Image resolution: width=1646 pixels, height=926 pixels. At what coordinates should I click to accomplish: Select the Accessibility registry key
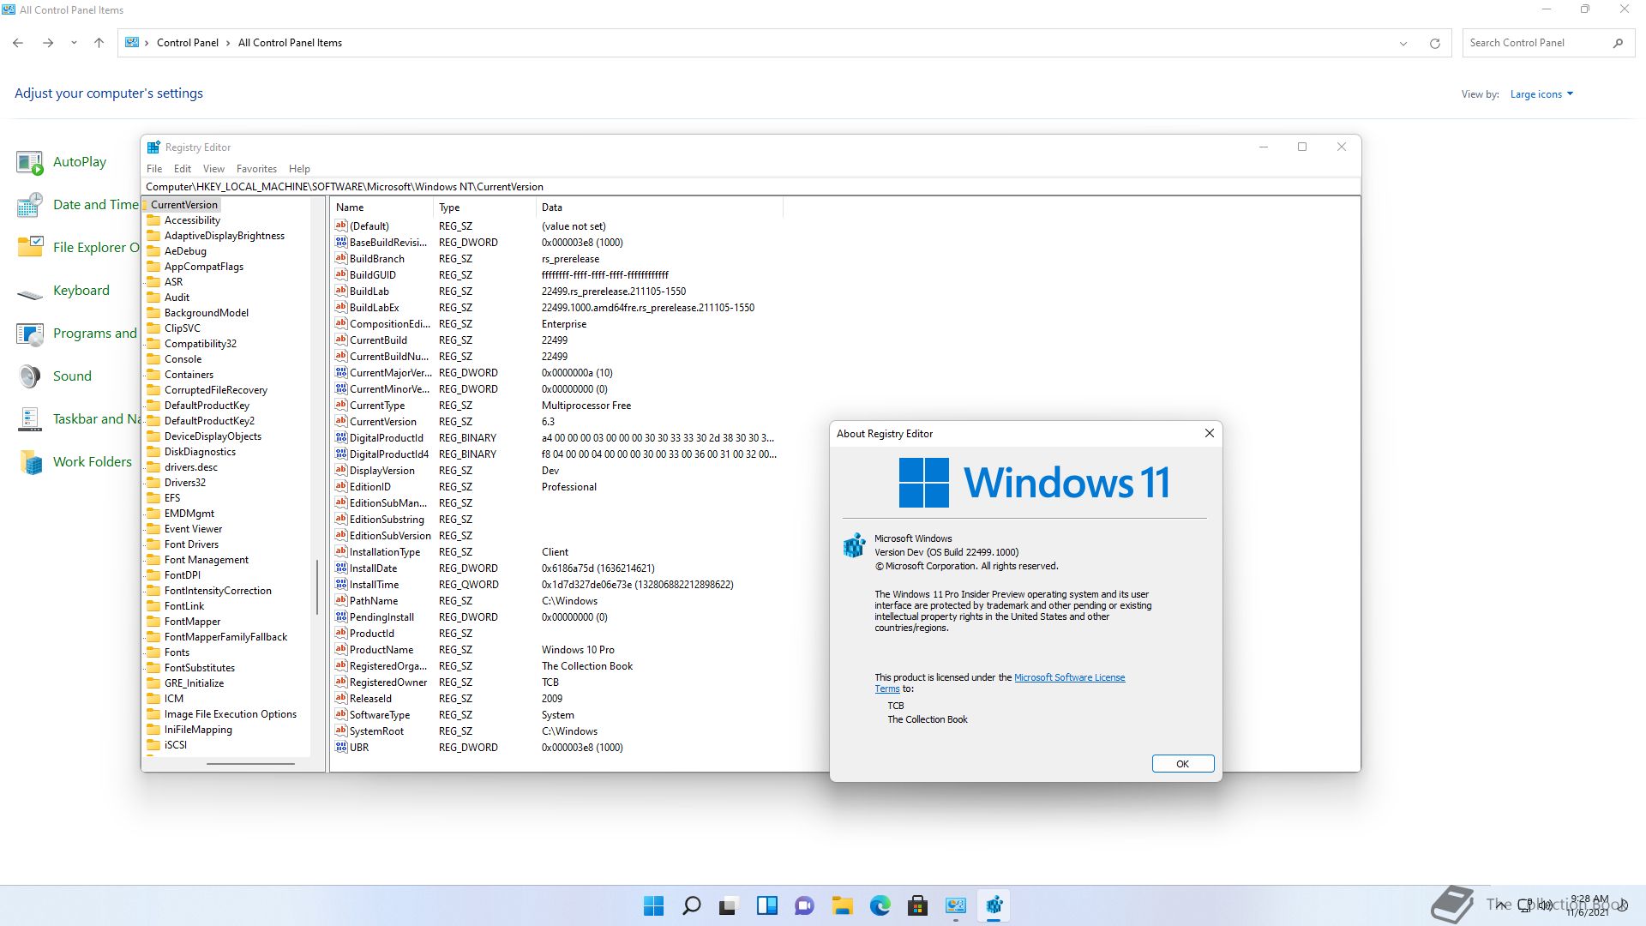click(x=192, y=220)
